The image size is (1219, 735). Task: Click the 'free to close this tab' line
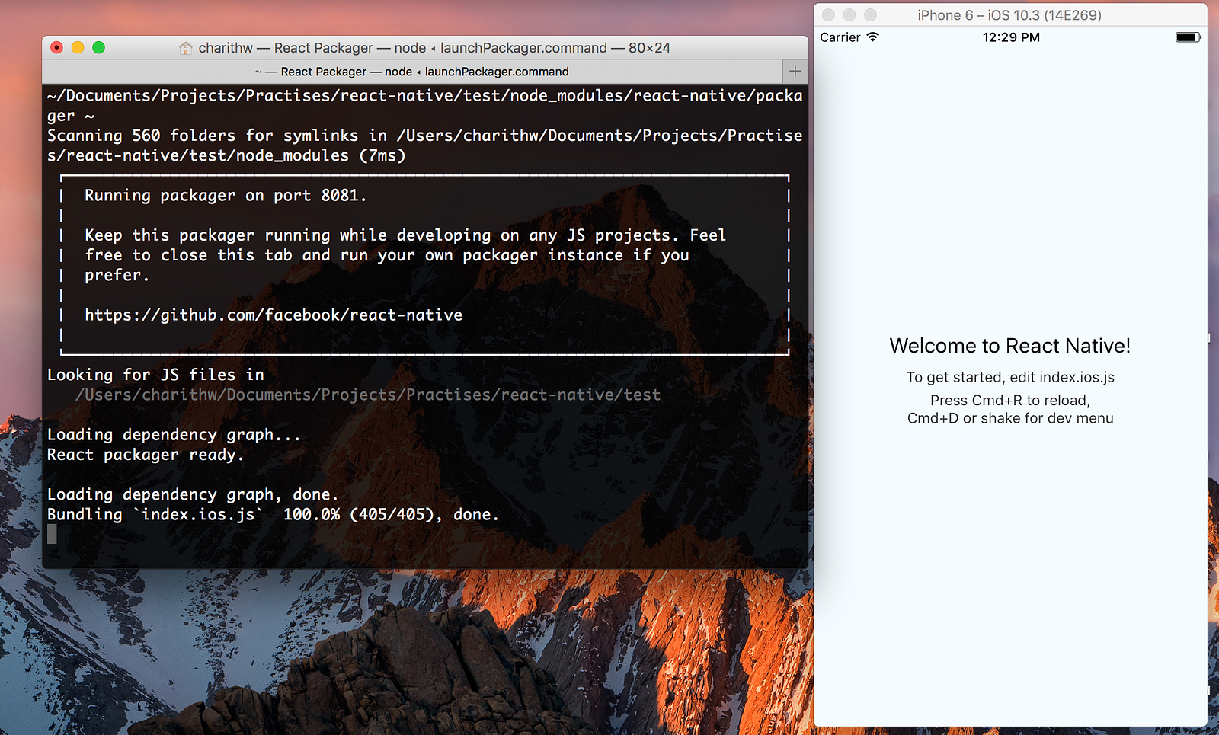pyautogui.click(x=387, y=255)
